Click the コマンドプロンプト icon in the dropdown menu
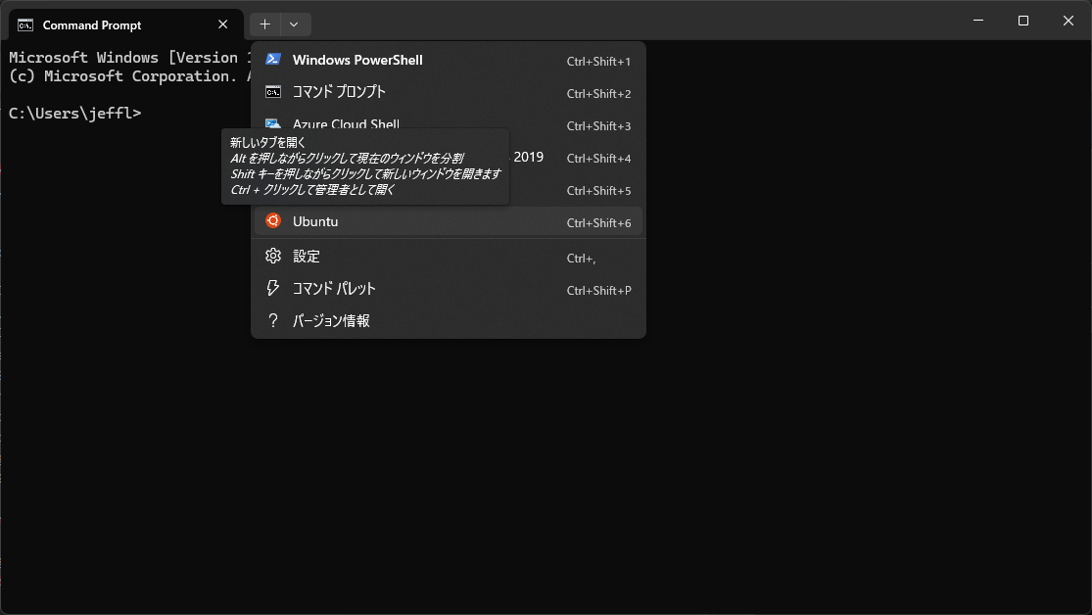The height and width of the screenshot is (615, 1092). tap(273, 92)
